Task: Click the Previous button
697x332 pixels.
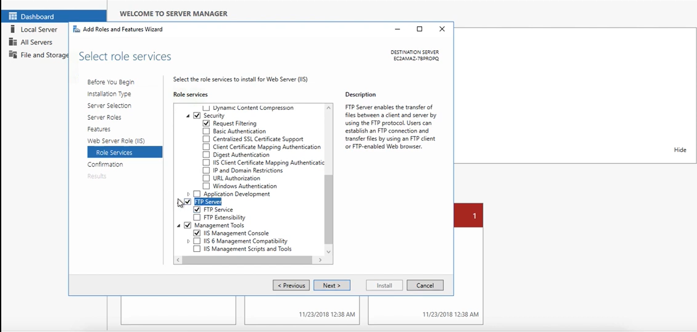Action: pyautogui.click(x=291, y=285)
